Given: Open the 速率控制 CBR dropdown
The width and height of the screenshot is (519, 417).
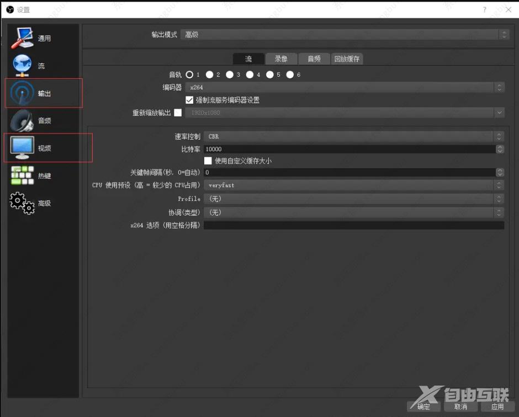Looking at the screenshot, I should coord(354,136).
